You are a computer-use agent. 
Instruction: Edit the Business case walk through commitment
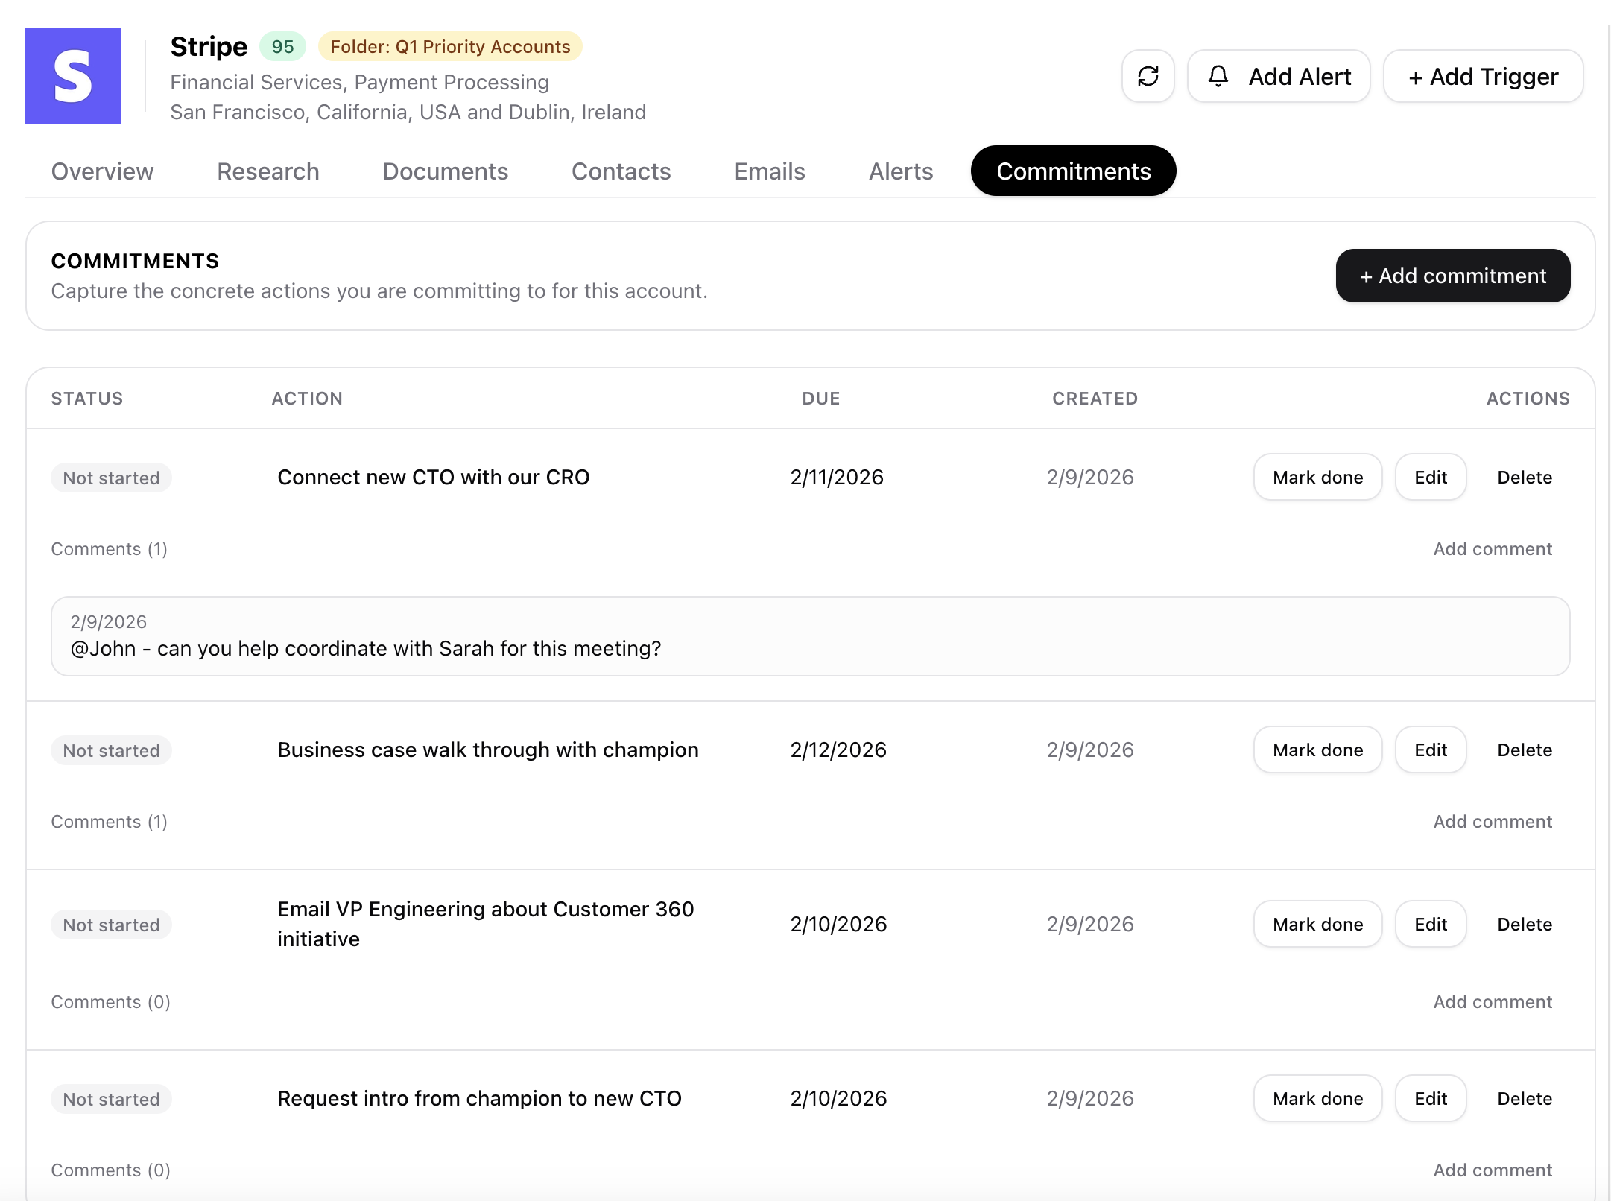point(1430,750)
